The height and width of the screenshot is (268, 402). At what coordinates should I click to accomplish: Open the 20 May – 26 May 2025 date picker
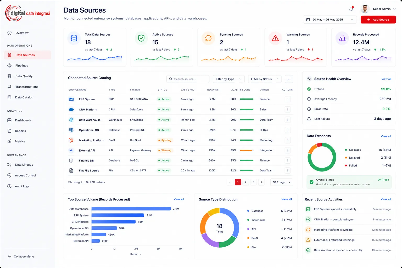pos(330,20)
